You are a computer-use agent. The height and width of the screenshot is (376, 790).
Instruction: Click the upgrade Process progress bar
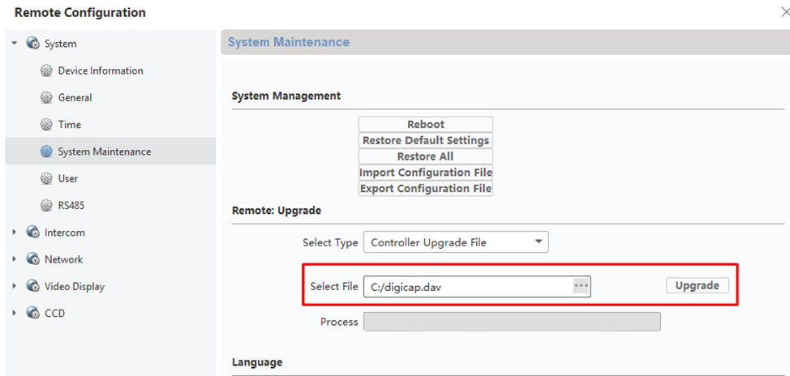[512, 322]
